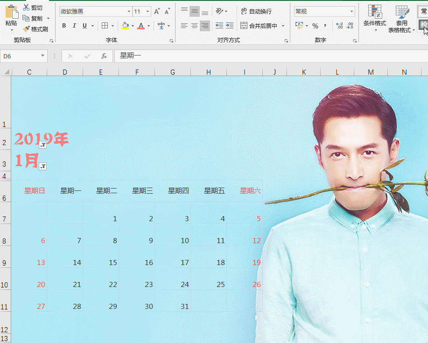Open the year filter button beside 2019年
428x343 pixels.
pos(43,145)
